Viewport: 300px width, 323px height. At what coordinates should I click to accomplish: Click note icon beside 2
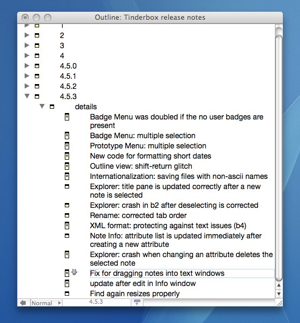pos(37,35)
